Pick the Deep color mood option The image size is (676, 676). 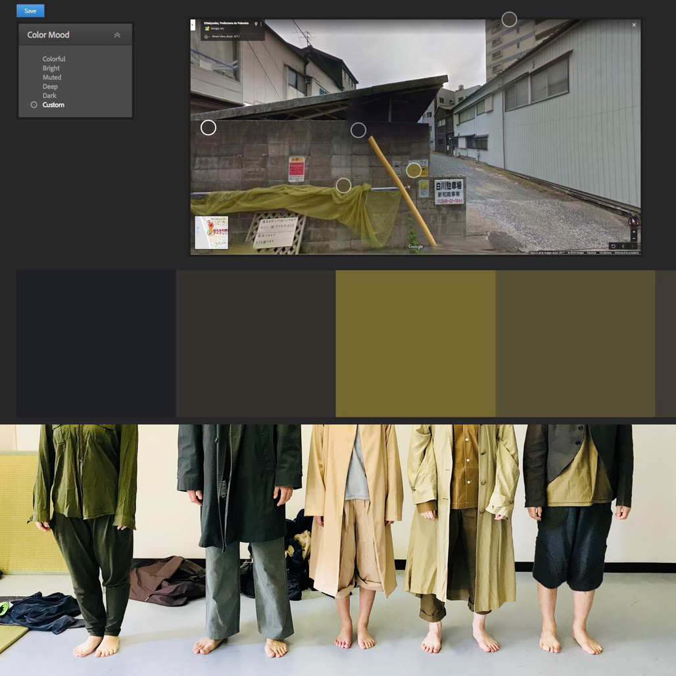coord(50,87)
